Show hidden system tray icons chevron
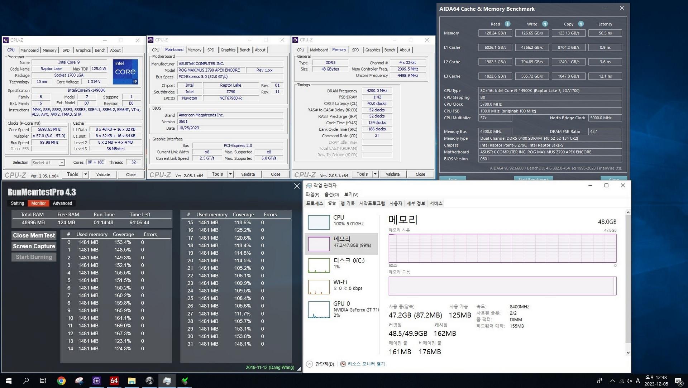The image size is (688, 388). pos(612,381)
